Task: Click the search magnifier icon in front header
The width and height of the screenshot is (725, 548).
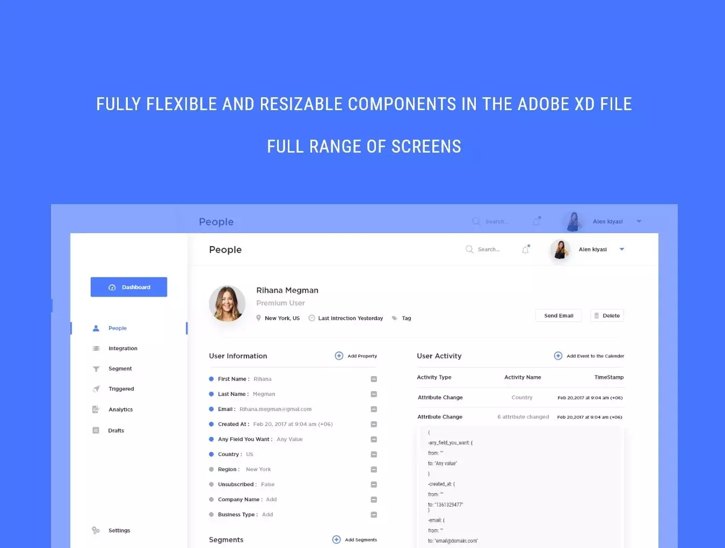Action: [x=469, y=249]
